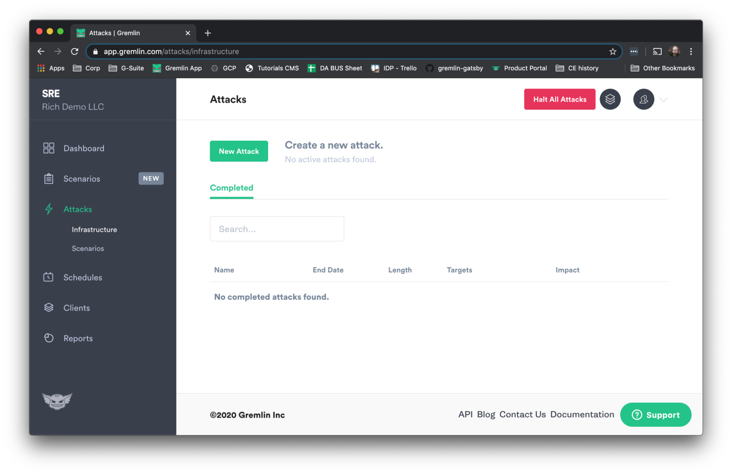The width and height of the screenshot is (732, 474).
Task: Select Infrastructure under Attacks
Action: tap(94, 229)
